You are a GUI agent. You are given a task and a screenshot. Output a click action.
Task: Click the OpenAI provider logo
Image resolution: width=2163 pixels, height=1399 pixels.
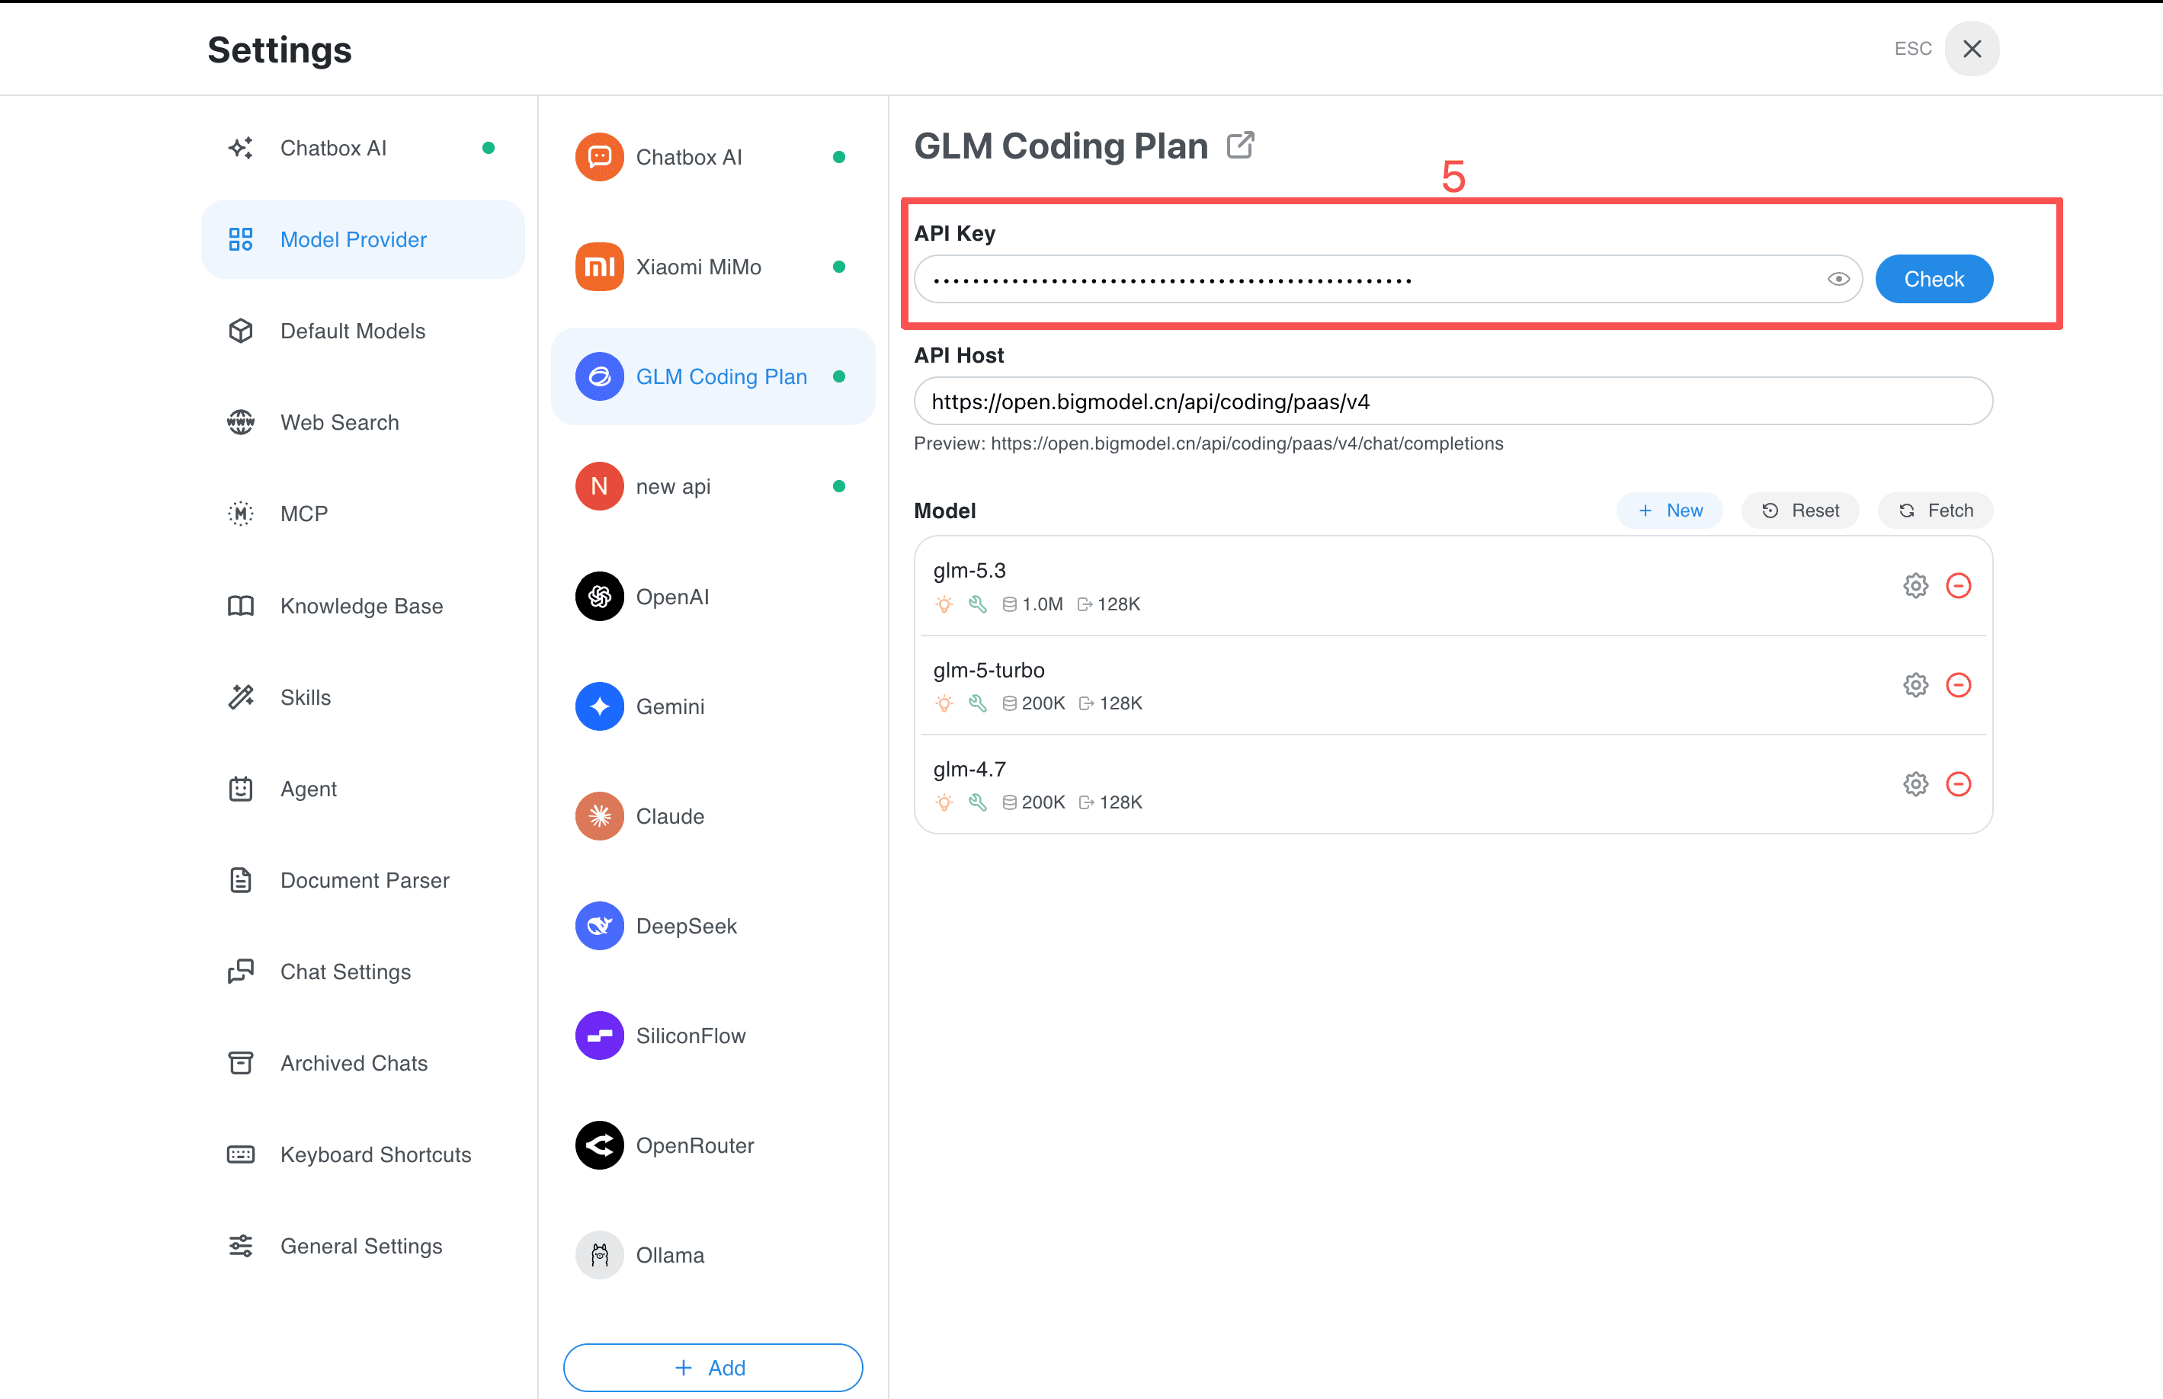tap(600, 596)
